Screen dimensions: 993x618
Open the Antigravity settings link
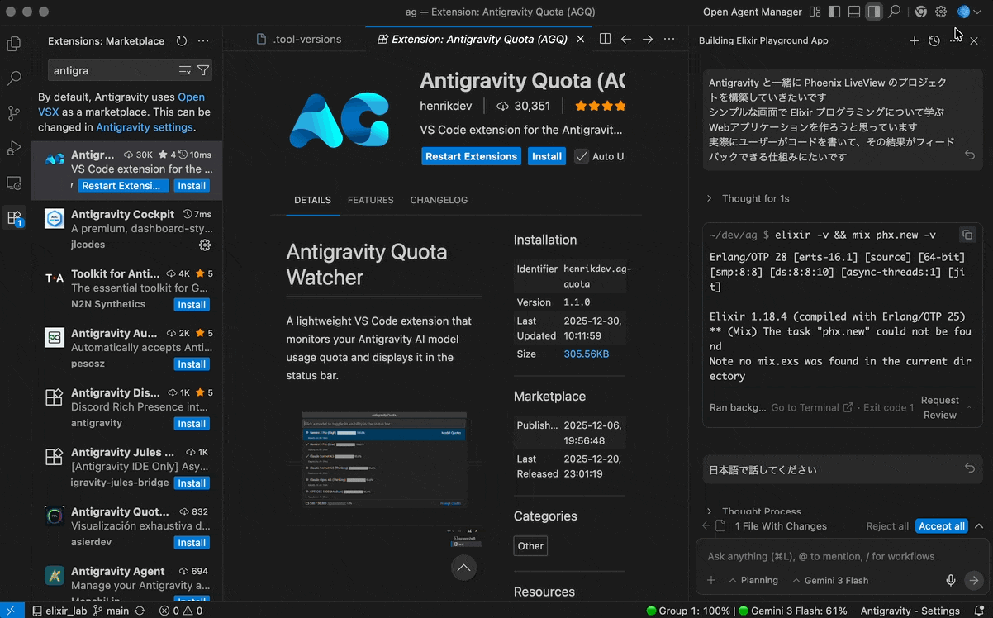click(x=145, y=127)
